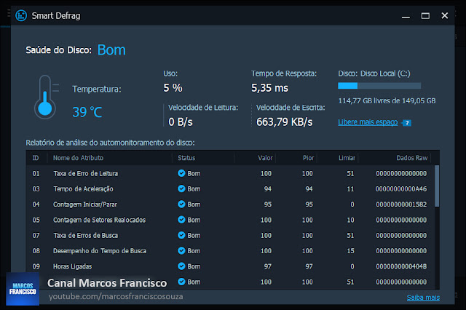Select the row Tempo de Aceleração

230,189
